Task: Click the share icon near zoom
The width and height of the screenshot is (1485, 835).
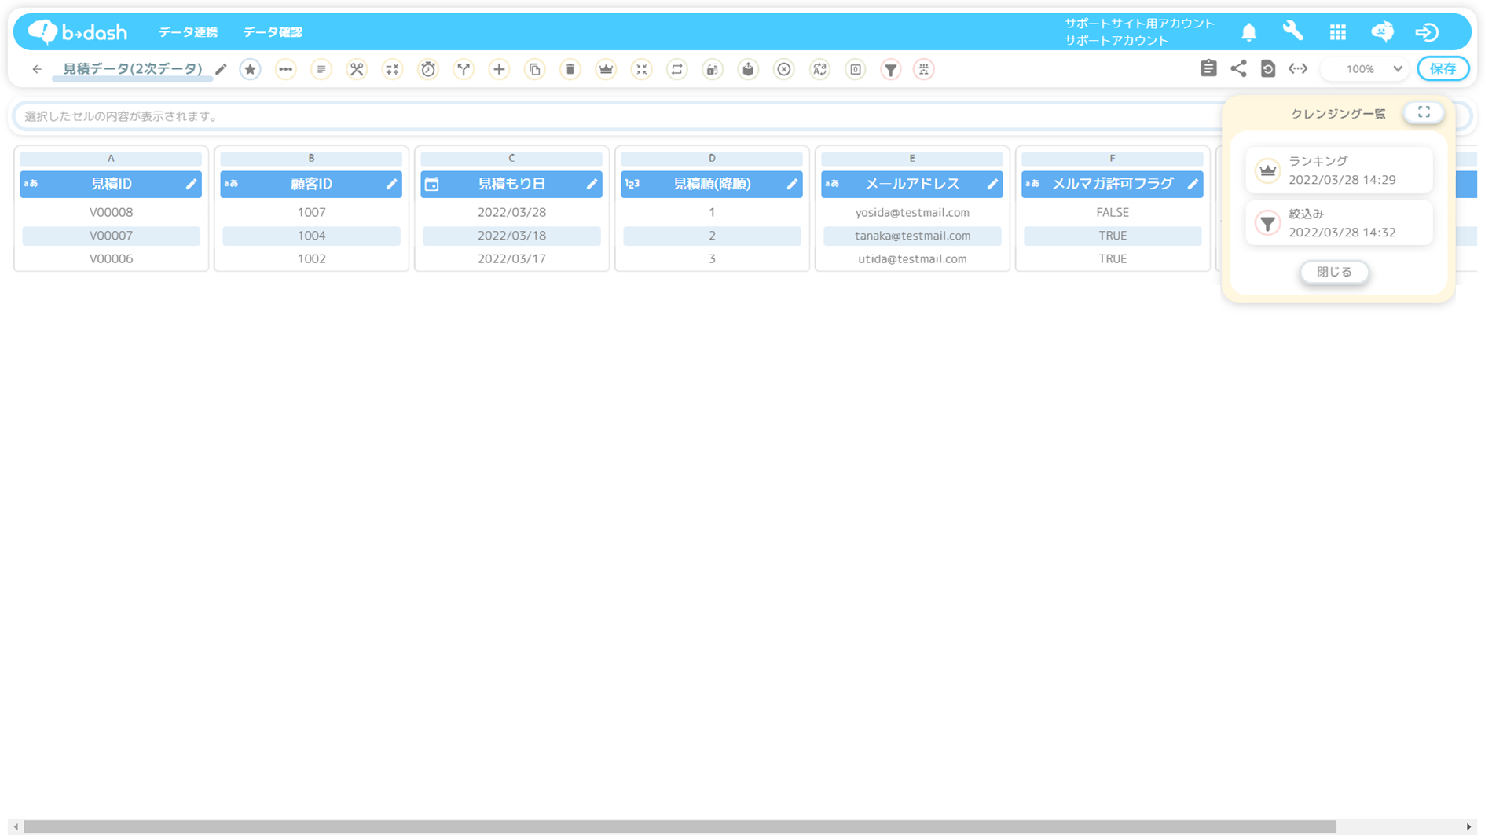Action: tap(1238, 69)
